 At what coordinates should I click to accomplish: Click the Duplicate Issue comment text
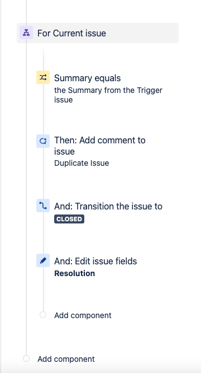(x=82, y=163)
